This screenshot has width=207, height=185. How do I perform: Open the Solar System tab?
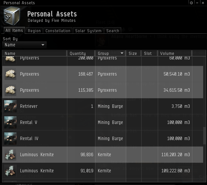[88, 31]
